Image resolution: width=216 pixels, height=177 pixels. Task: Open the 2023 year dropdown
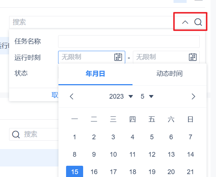(121, 96)
